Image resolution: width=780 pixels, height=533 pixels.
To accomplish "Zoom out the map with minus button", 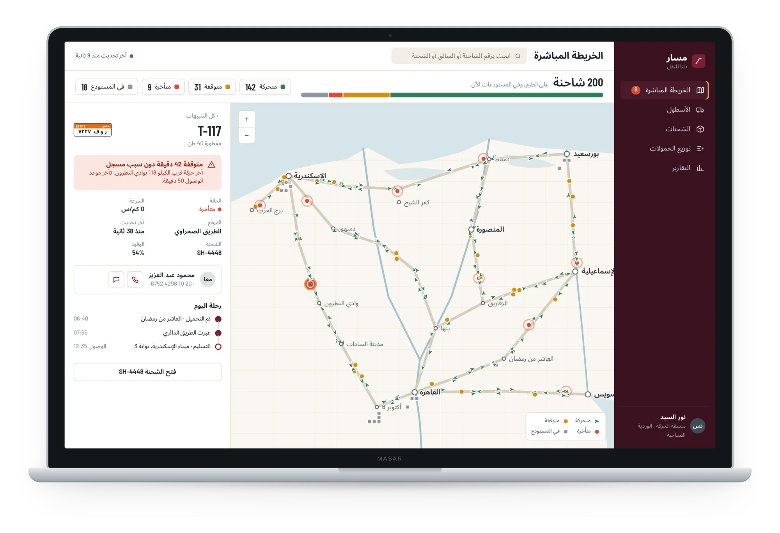I will pos(246,135).
